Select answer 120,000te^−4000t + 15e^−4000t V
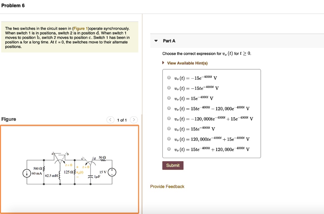The image size is (324, 214). [x=169, y=138]
